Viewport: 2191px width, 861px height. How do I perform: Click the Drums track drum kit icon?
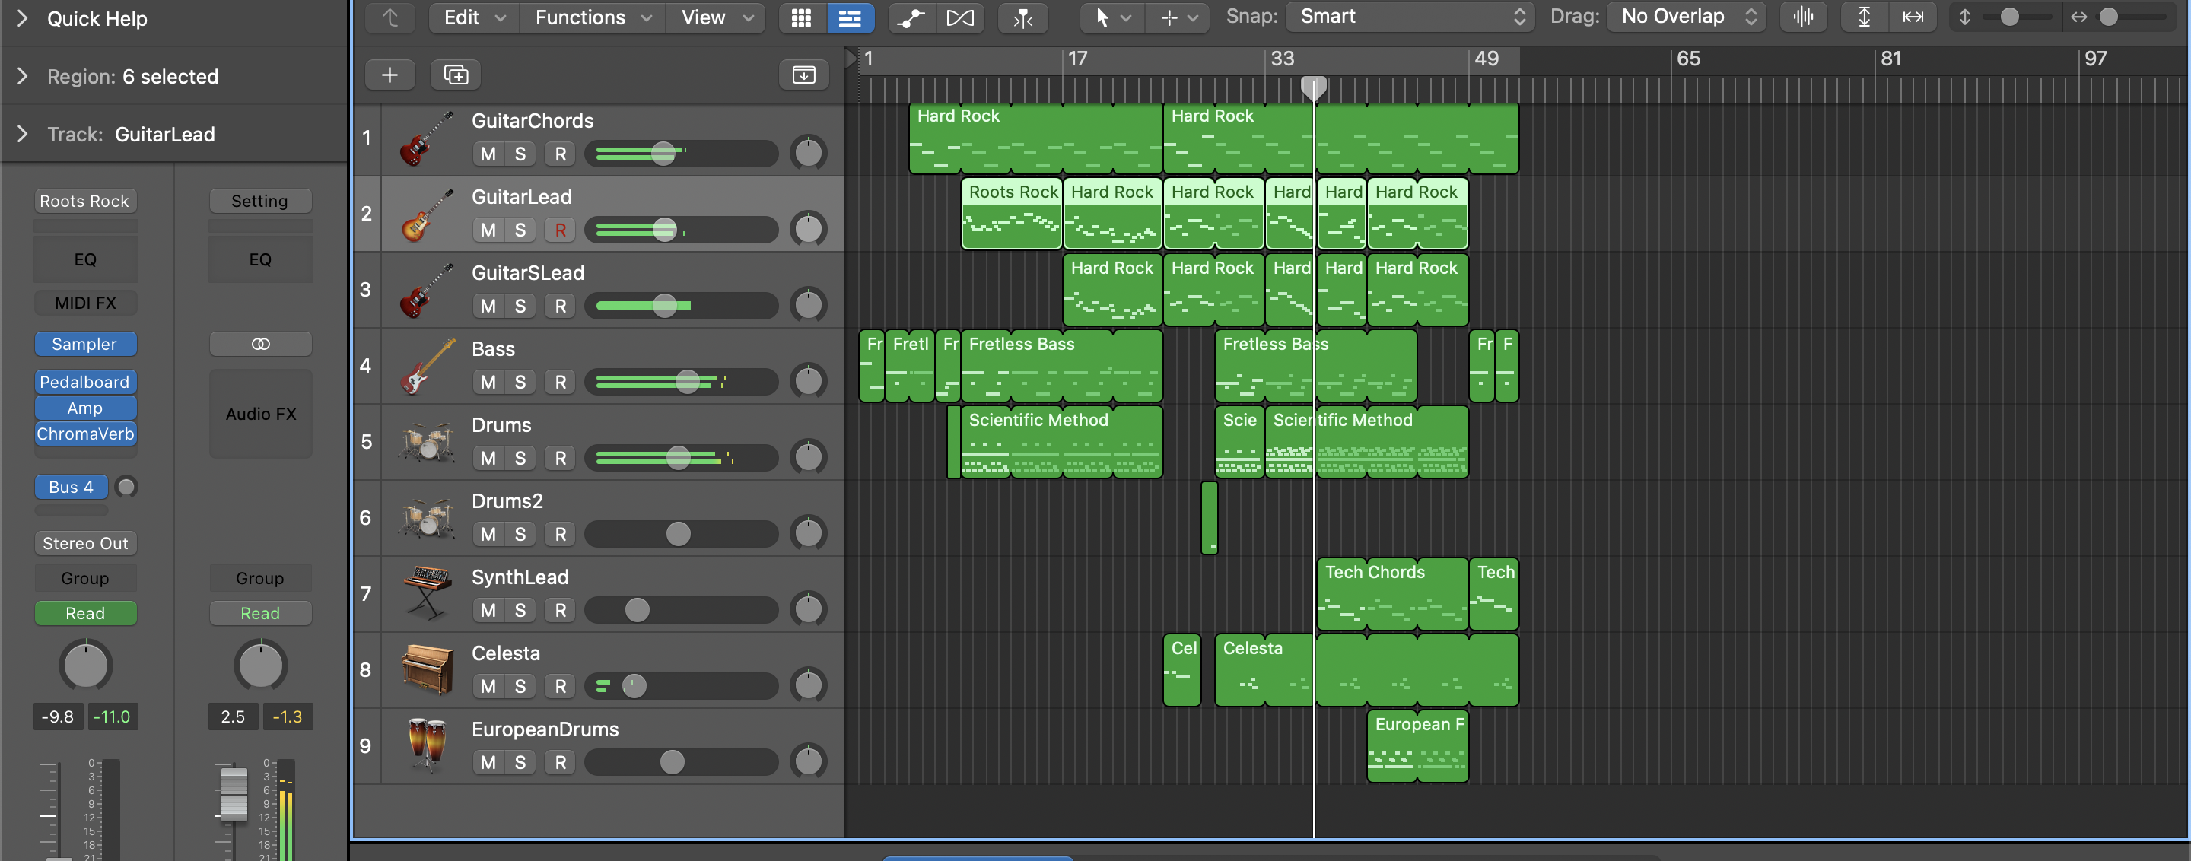[x=426, y=442]
